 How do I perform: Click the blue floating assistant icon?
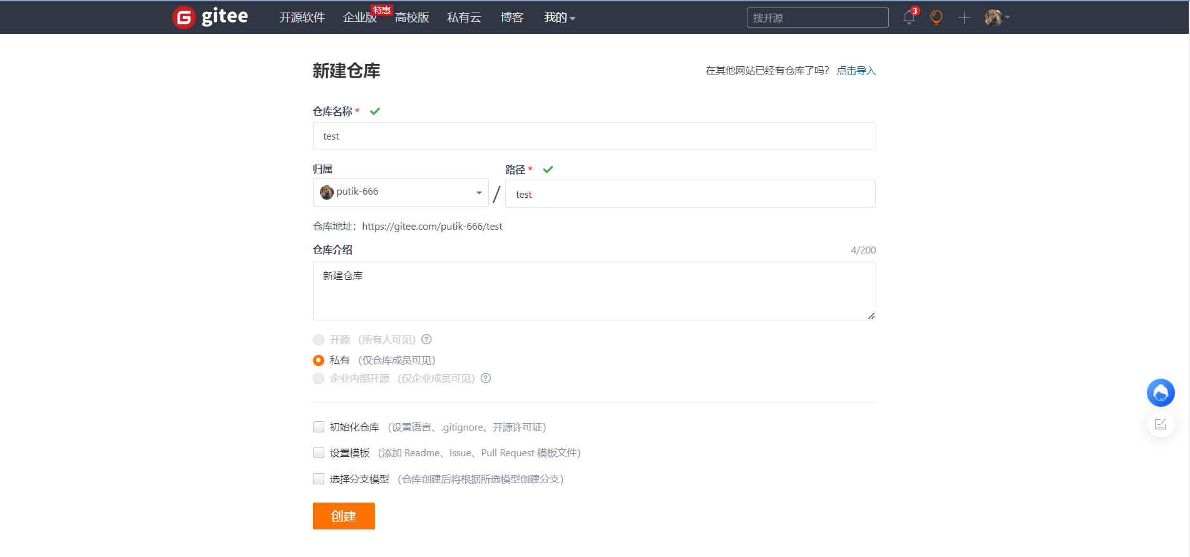(1160, 393)
